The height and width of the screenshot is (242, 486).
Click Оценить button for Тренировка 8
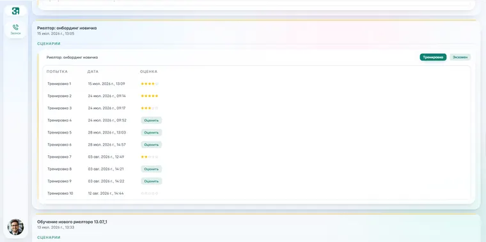[x=152, y=169]
